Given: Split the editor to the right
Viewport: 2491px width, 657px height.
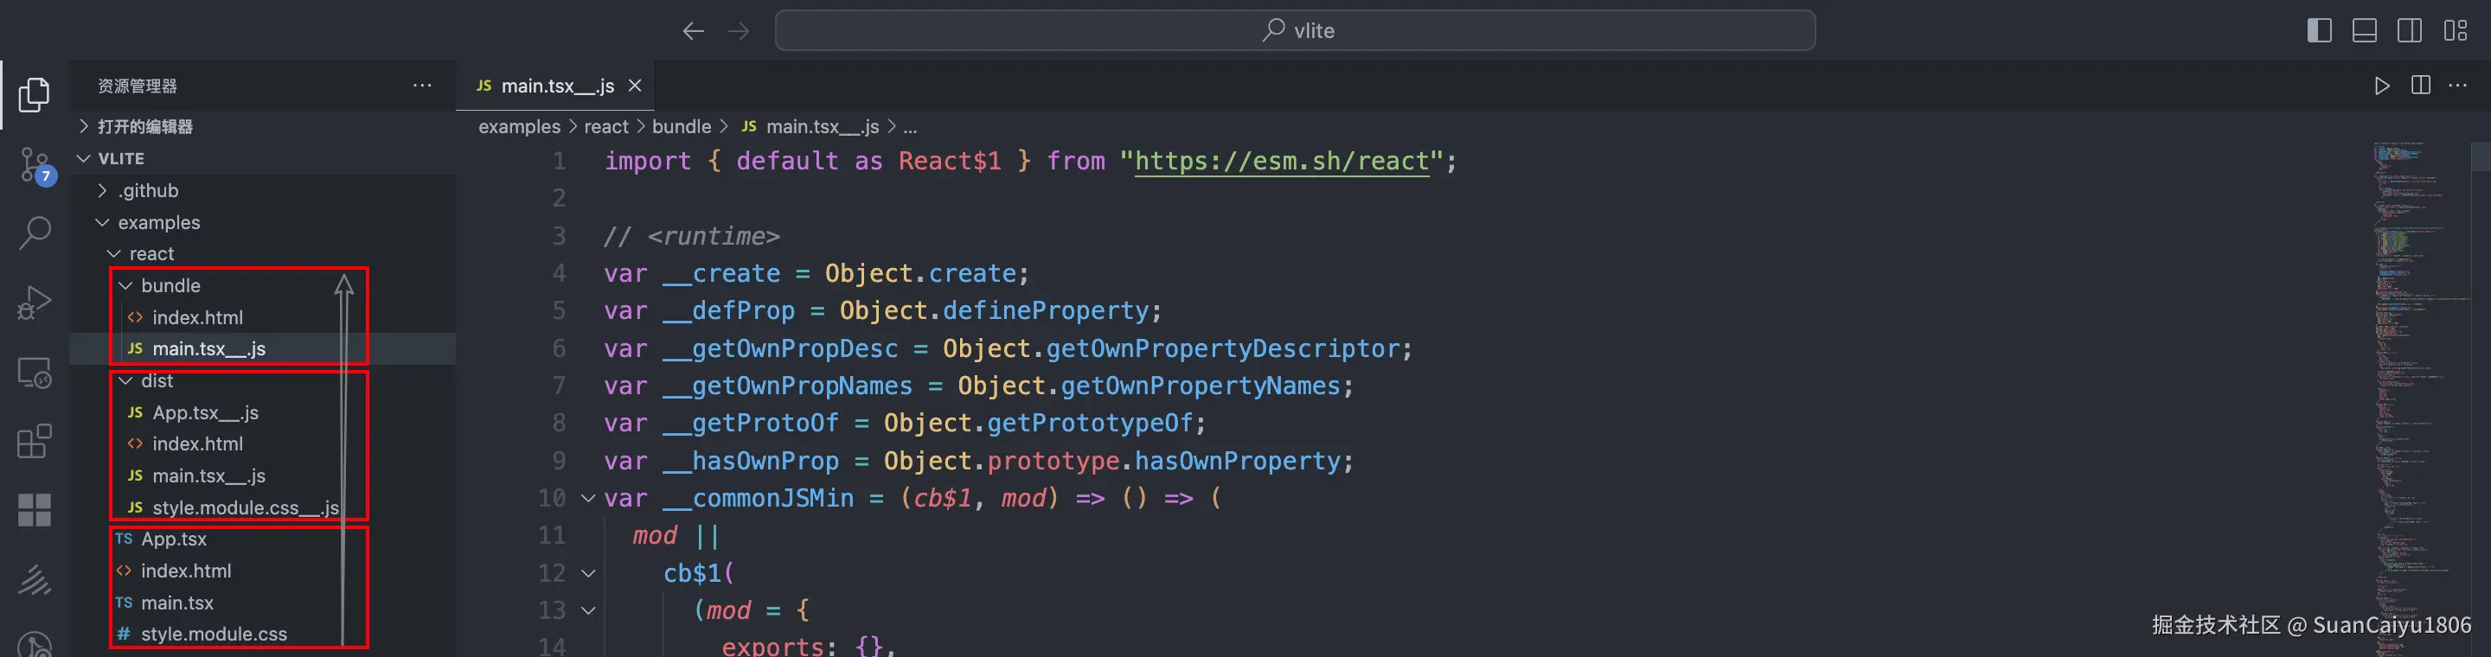Looking at the screenshot, I should [x=2420, y=85].
